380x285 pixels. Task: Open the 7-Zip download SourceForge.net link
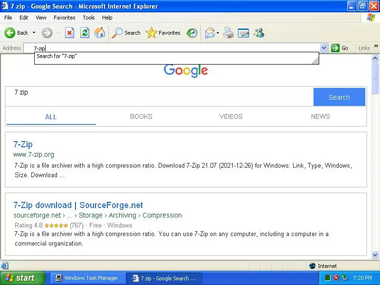78,205
